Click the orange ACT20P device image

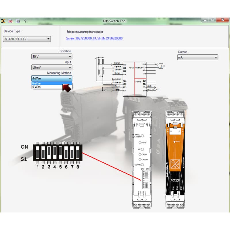tap(175, 160)
